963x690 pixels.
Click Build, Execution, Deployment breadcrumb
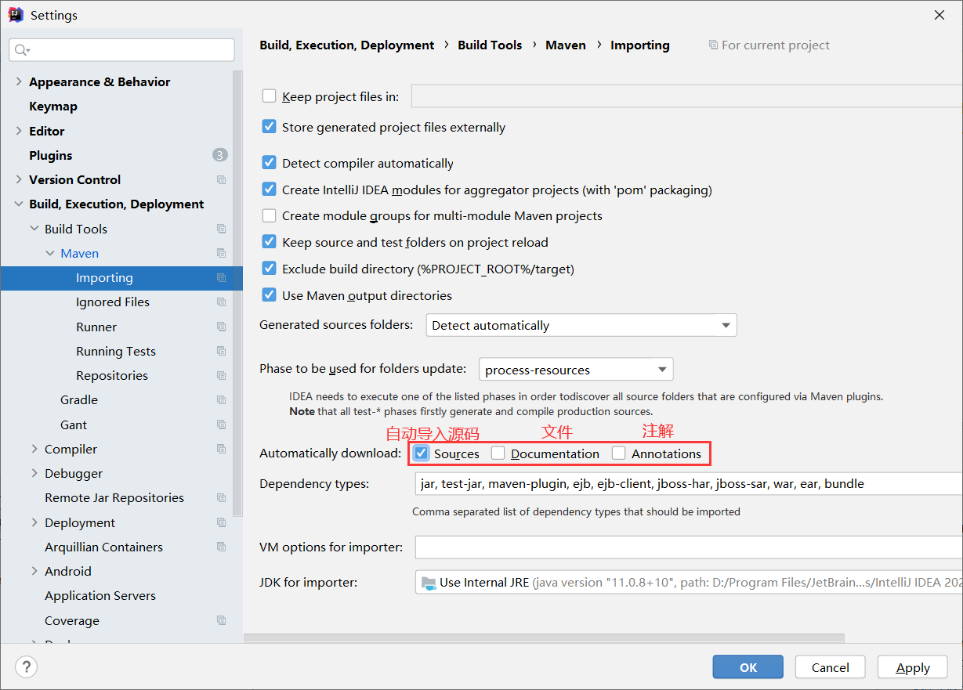click(347, 45)
